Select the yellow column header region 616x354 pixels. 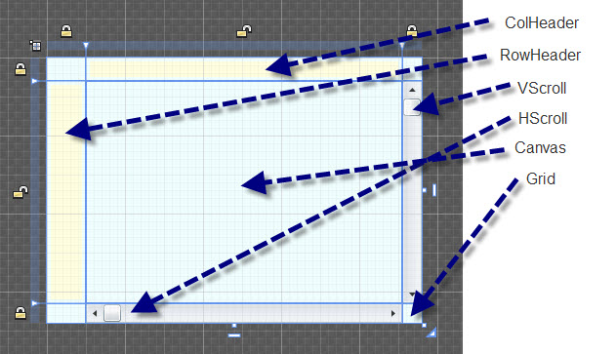tap(244, 69)
